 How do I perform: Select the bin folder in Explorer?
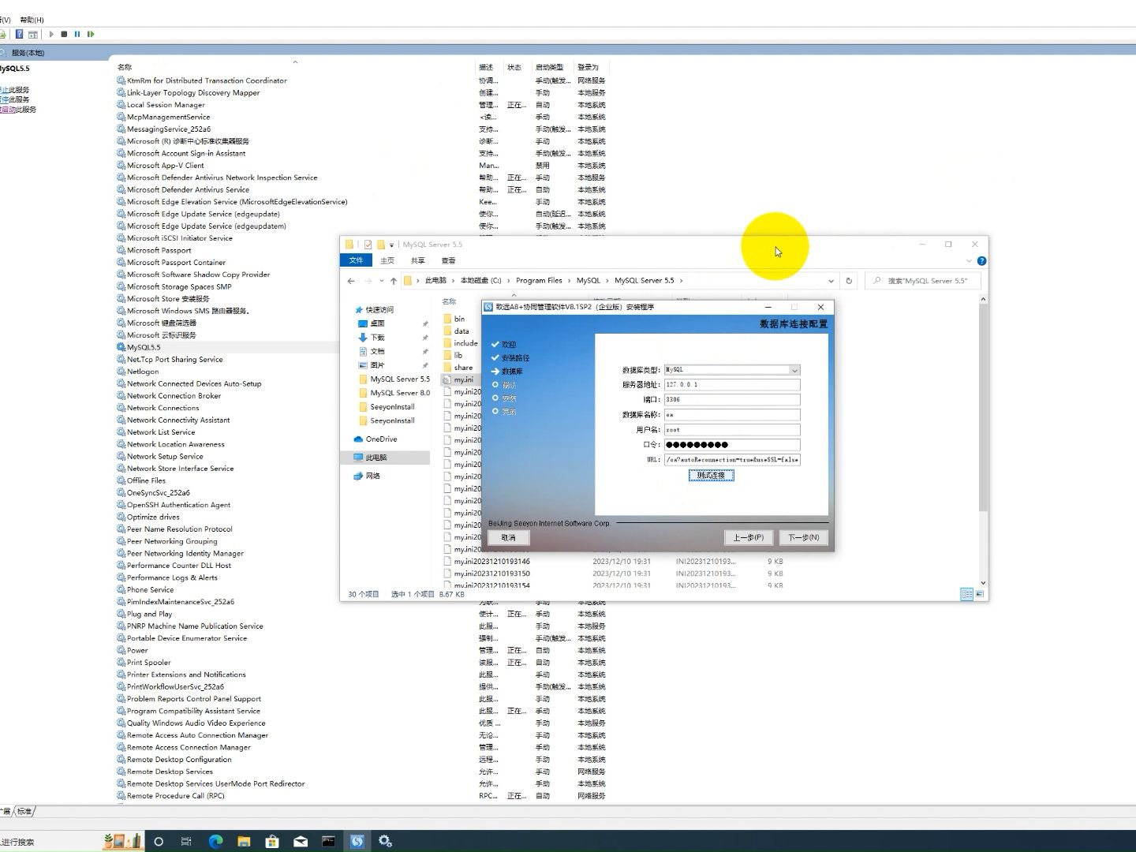(459, 319)
